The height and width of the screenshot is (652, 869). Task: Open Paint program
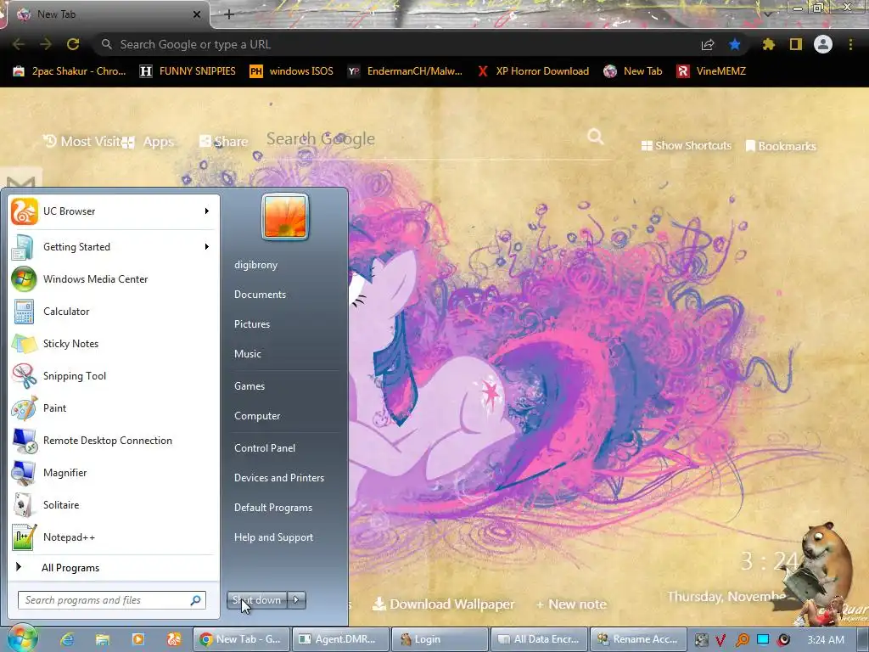(114, 407)
